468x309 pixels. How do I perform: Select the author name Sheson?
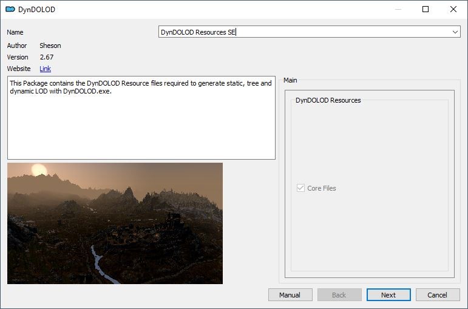[x=50, y=46]
